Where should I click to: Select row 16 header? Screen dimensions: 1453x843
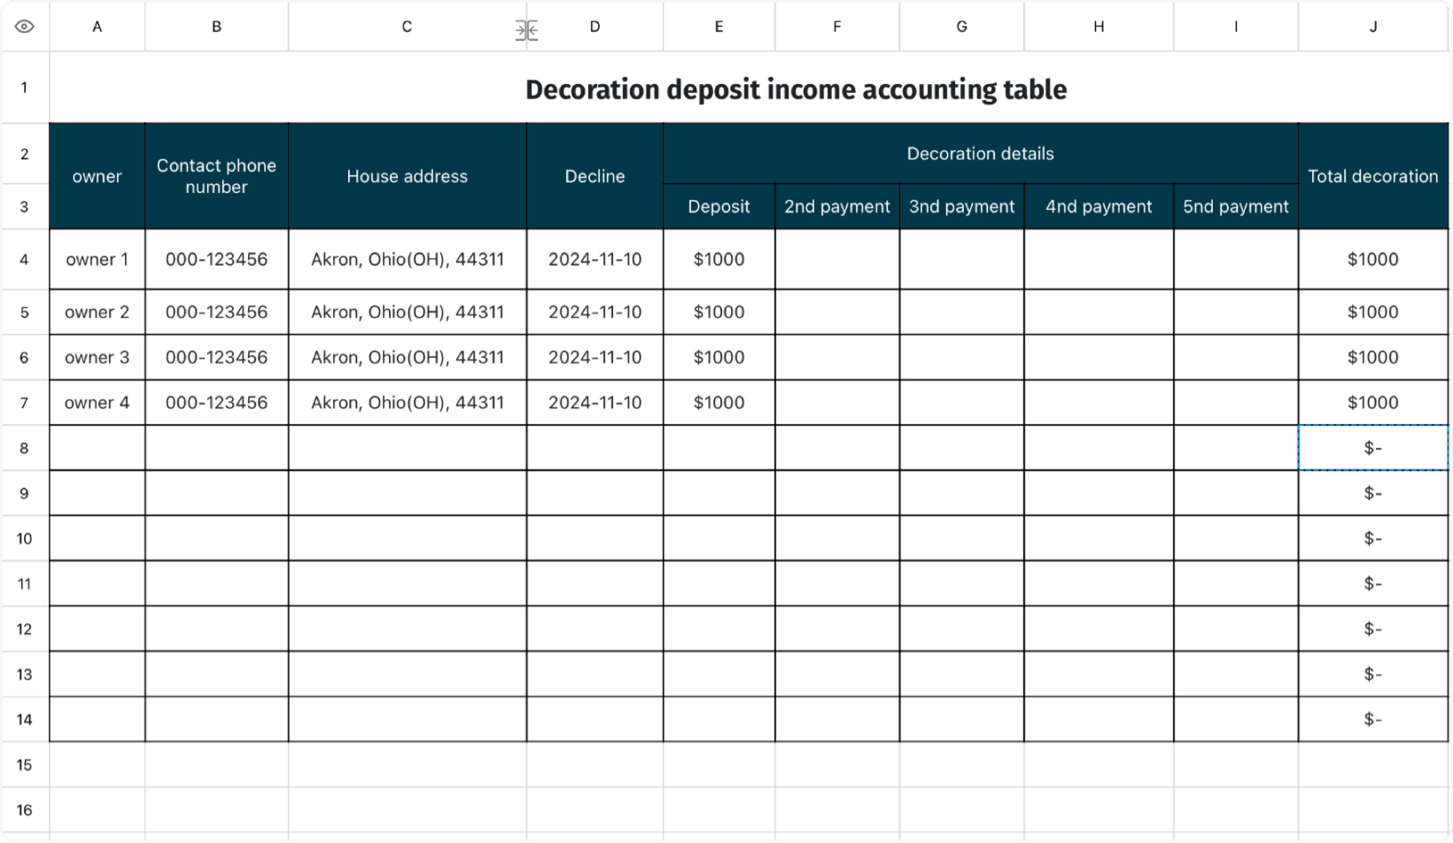point(24,809)
